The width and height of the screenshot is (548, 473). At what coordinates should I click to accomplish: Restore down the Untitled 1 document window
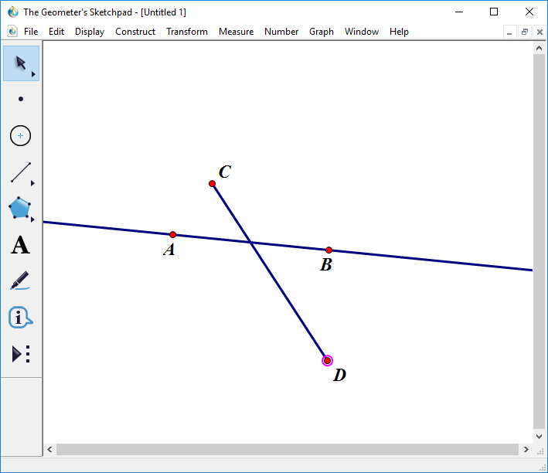coord(524,32)
